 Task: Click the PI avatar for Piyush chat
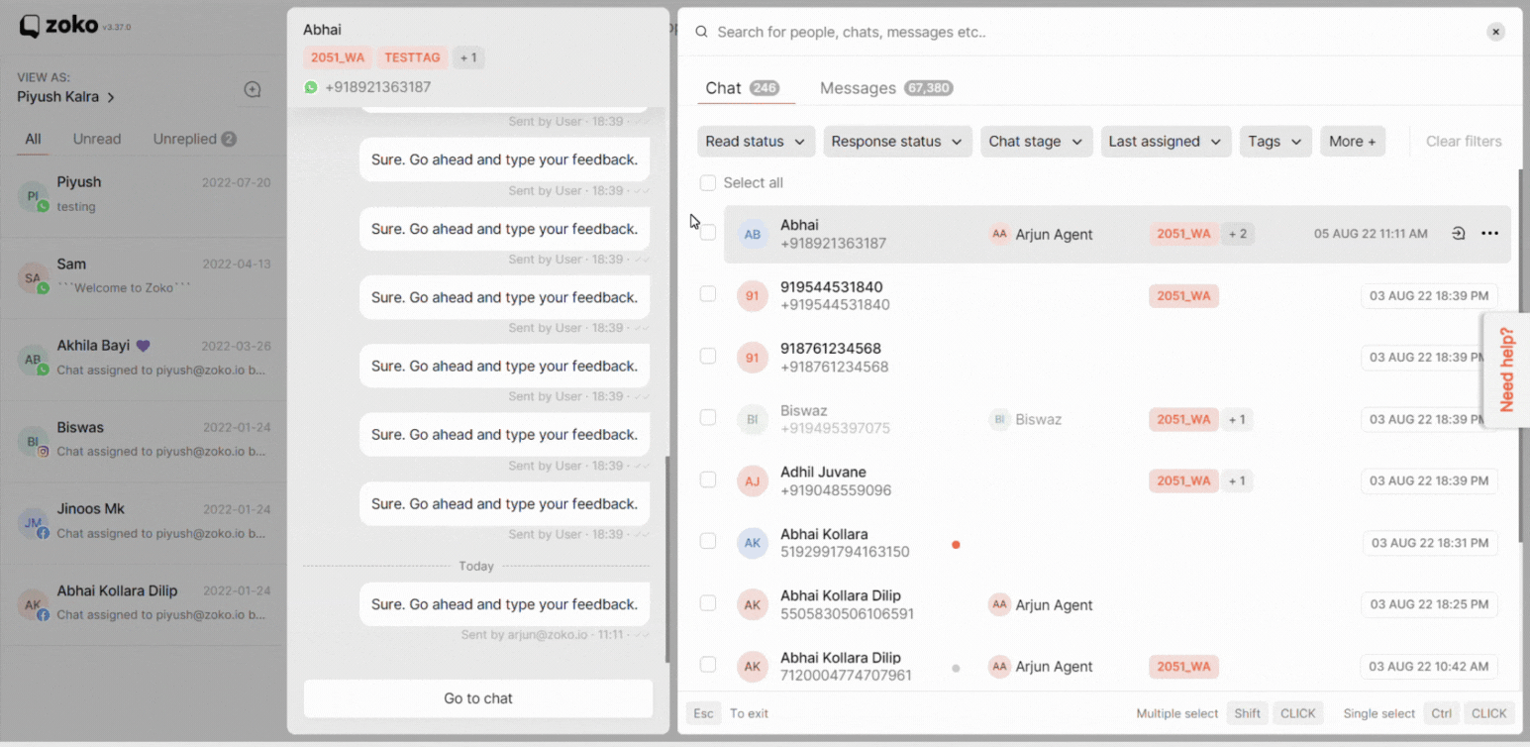click(x=33, y=196)
